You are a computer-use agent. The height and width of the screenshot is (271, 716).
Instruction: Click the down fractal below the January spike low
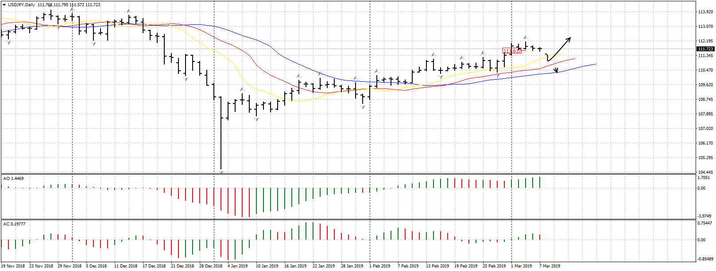pos(221,172)
